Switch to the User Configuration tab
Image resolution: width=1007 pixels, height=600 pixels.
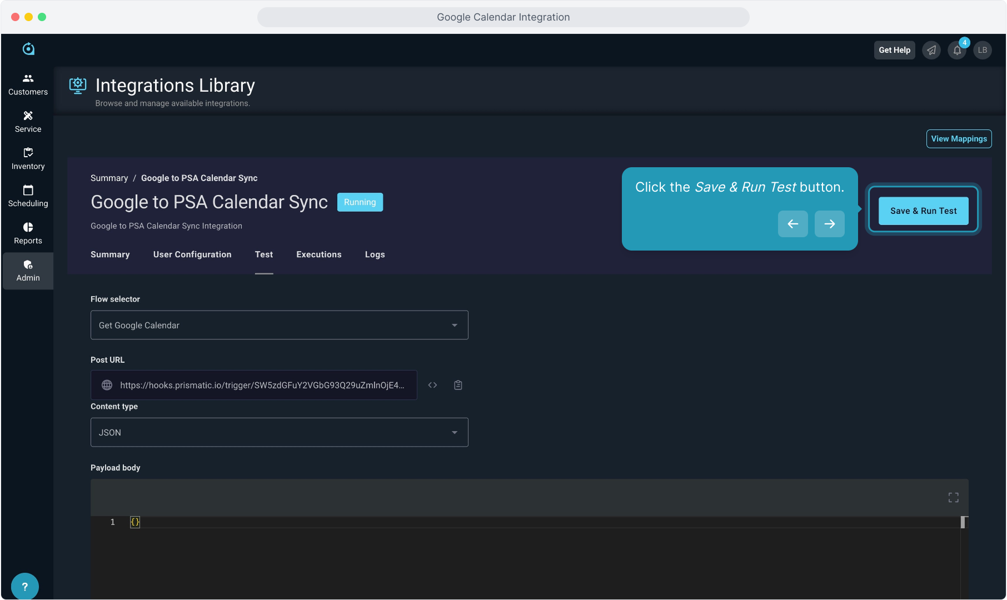coord(192,254)
